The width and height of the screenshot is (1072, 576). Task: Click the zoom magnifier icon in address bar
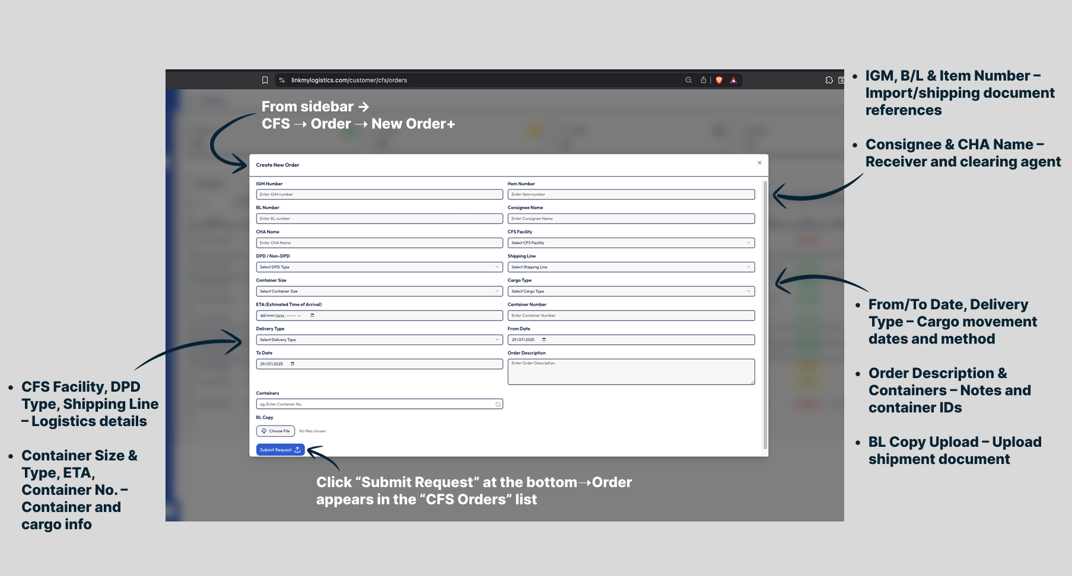pyautogui.click(x=688, y=80)
